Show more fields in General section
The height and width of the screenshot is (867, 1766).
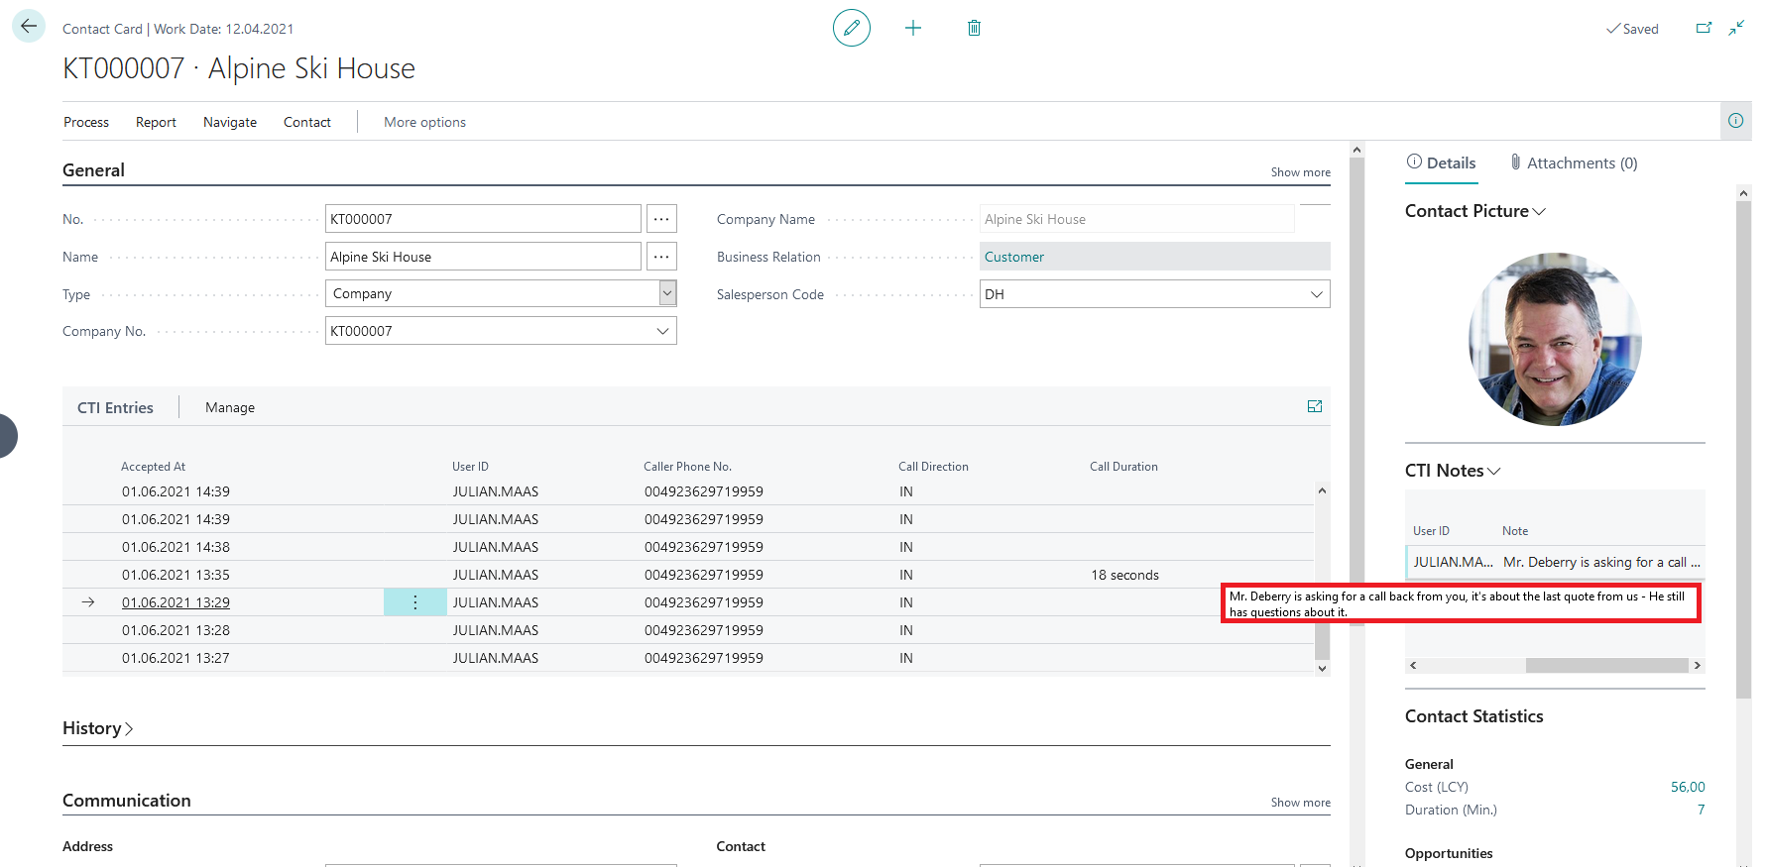tap(1301, 172)
